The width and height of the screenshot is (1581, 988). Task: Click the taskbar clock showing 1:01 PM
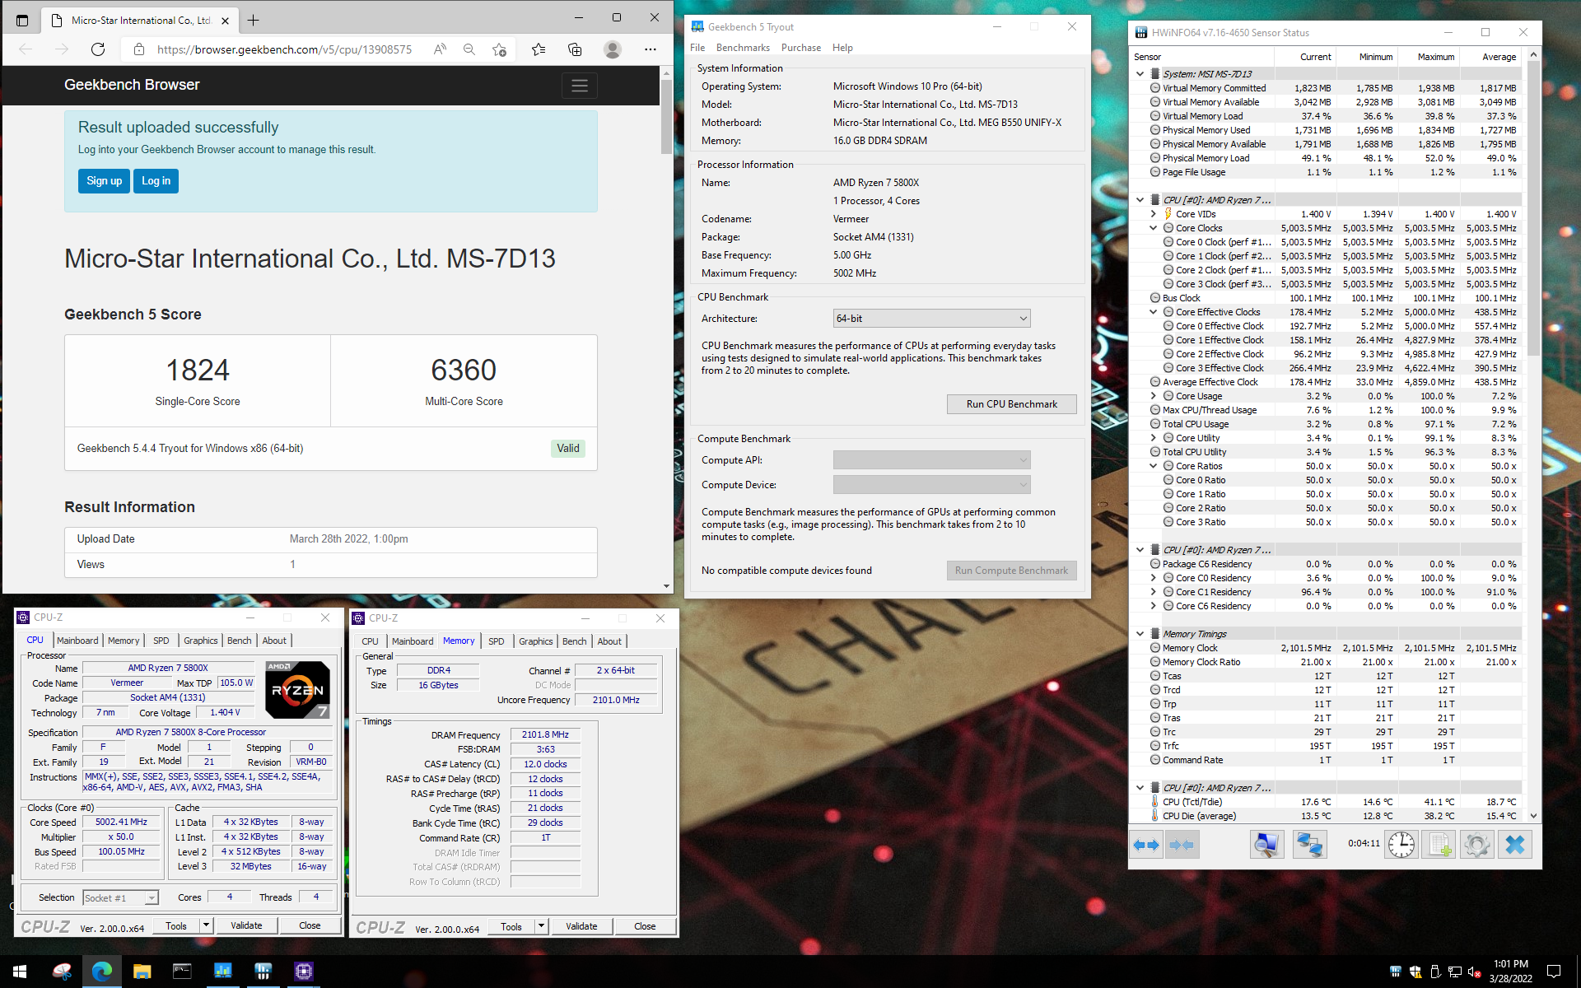click(1511, 972)
